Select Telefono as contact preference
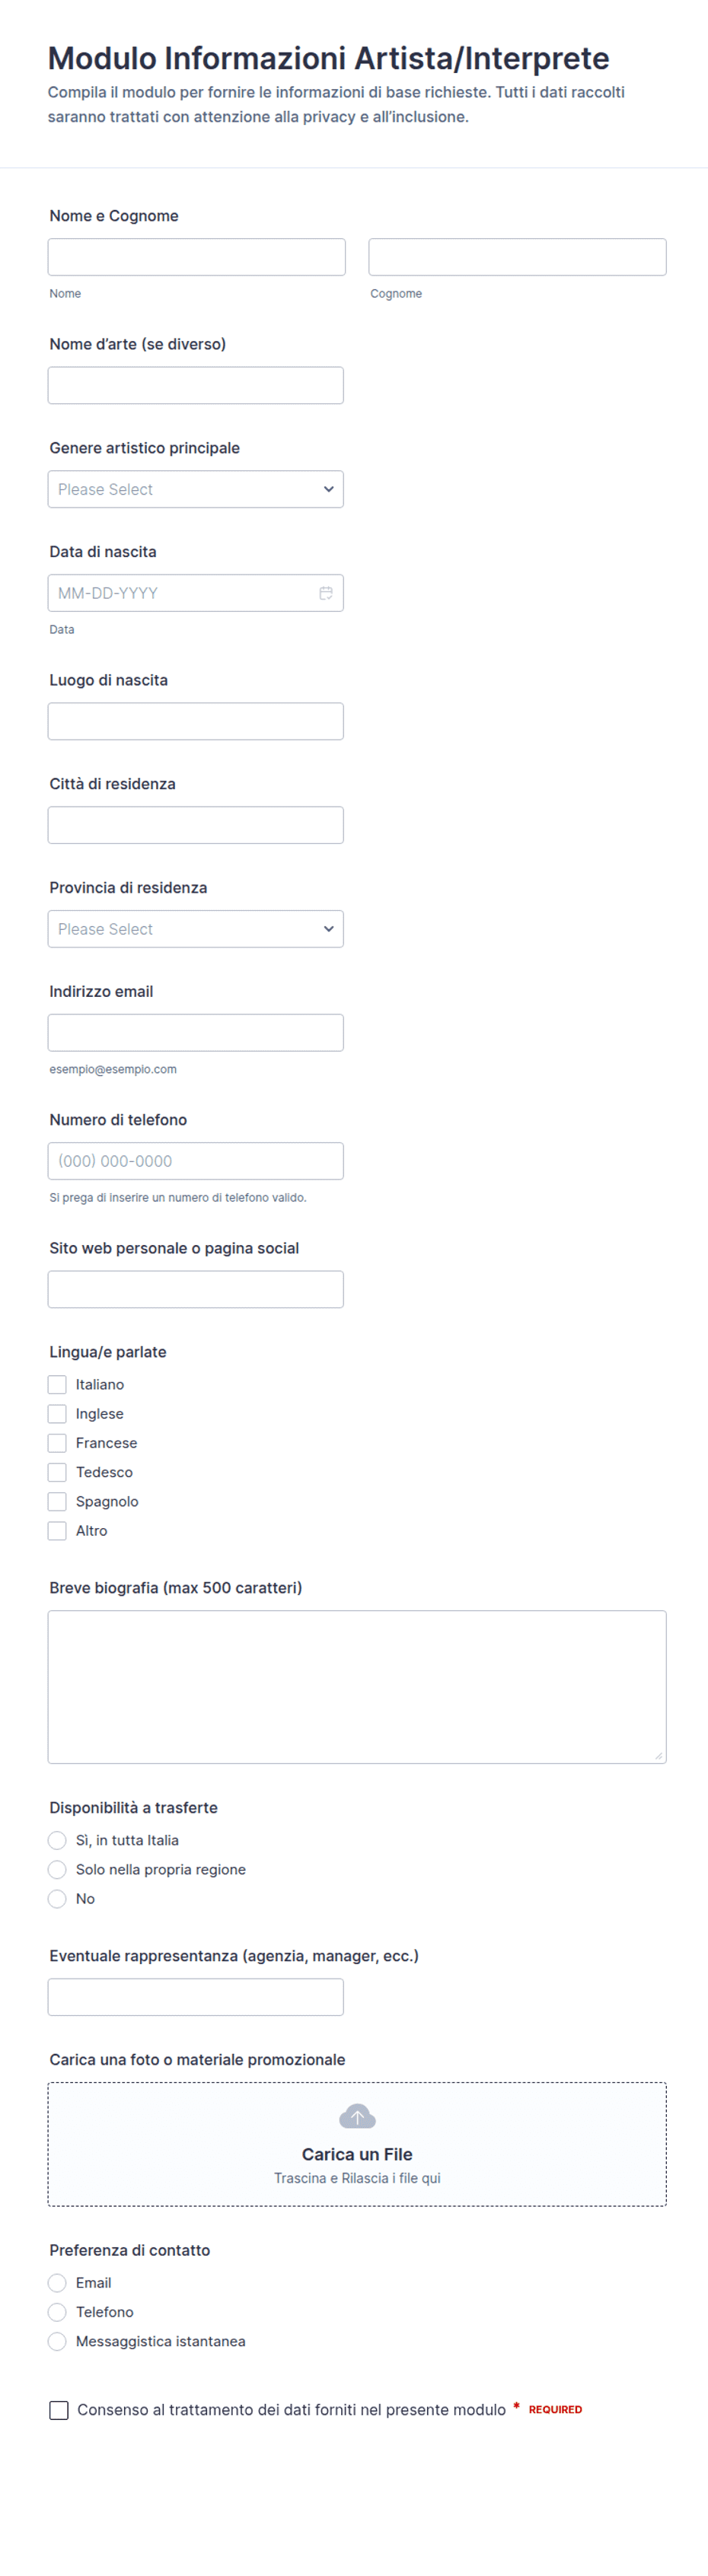 click(x=57, y=2312)
